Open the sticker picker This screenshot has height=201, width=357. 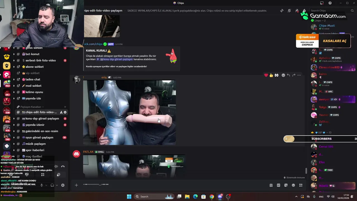click(286, 185)
